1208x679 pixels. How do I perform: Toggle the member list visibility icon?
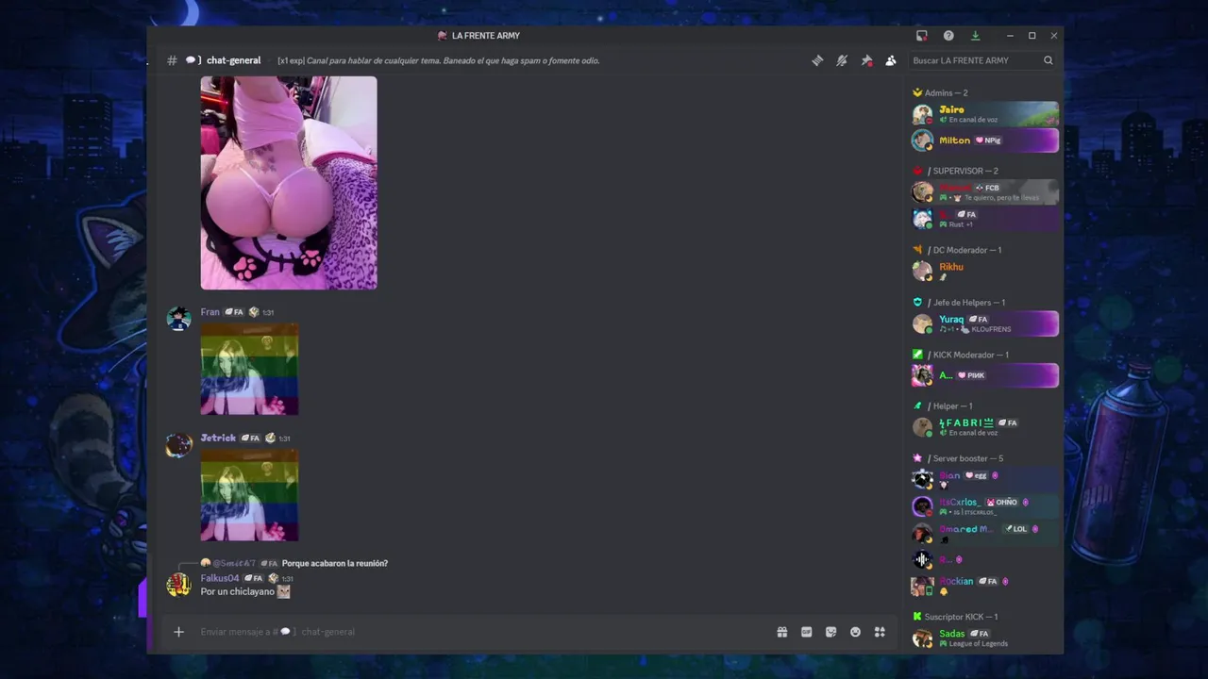coord(891,60)
